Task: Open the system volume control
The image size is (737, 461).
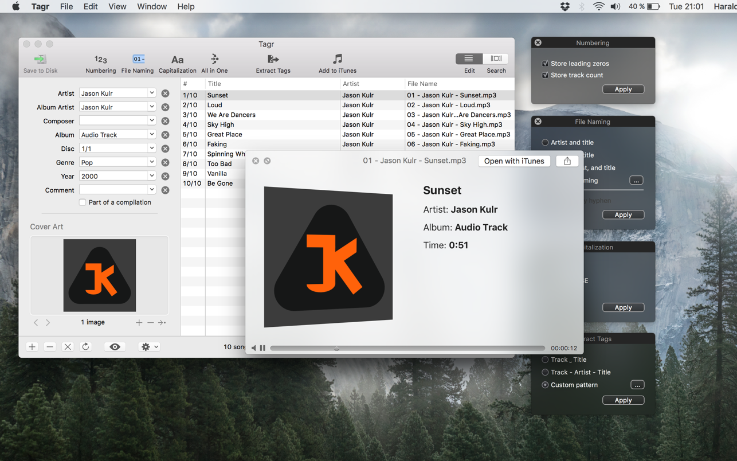Action: tap(615, 6)
